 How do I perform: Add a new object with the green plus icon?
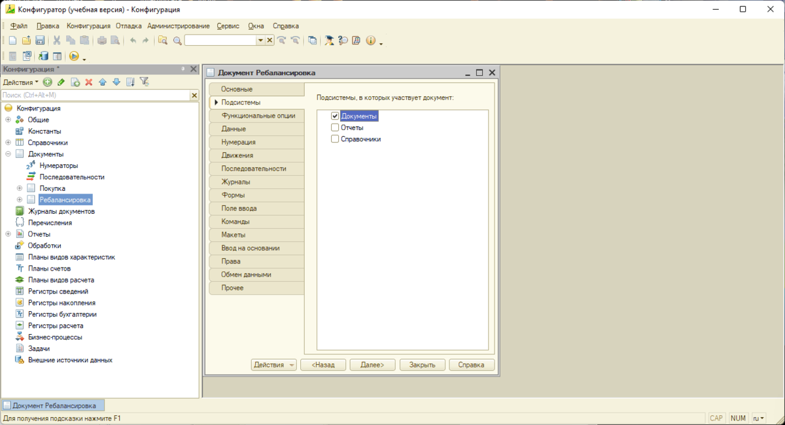(x=47, y=82)
